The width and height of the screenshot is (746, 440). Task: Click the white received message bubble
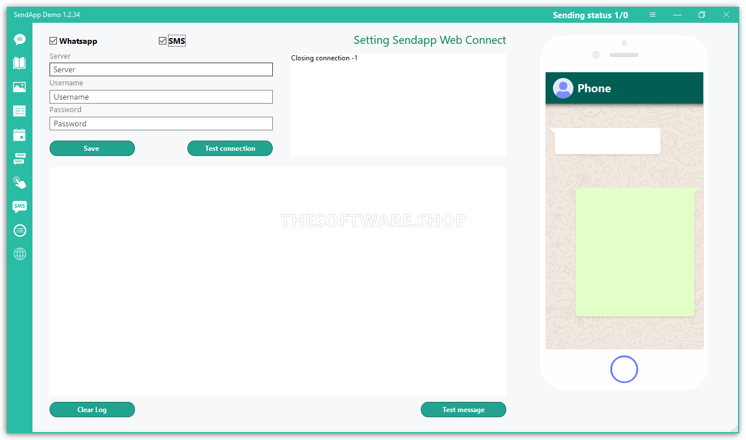(607, 141)
